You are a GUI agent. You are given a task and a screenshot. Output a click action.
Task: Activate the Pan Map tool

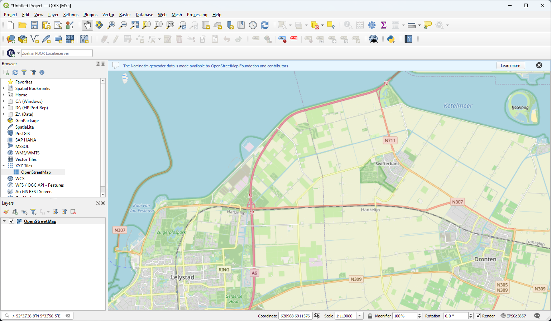click(87, 25)
